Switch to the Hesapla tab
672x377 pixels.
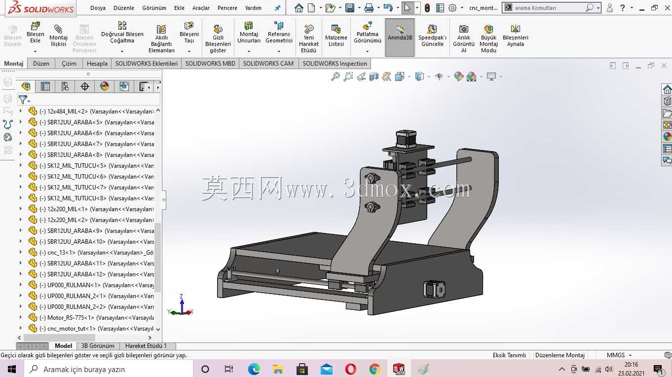[97, 63]
